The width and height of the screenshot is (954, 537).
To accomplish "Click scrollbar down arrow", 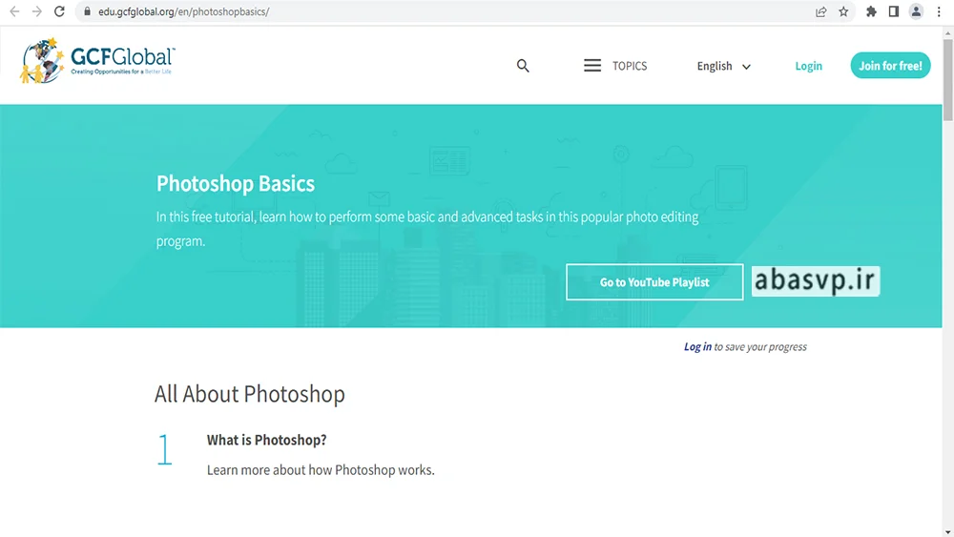I will (x=948, y=531).
